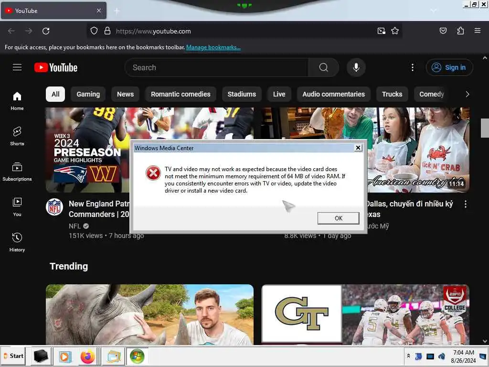
Task: Reload the YouTube page
Action: [46, 31]
